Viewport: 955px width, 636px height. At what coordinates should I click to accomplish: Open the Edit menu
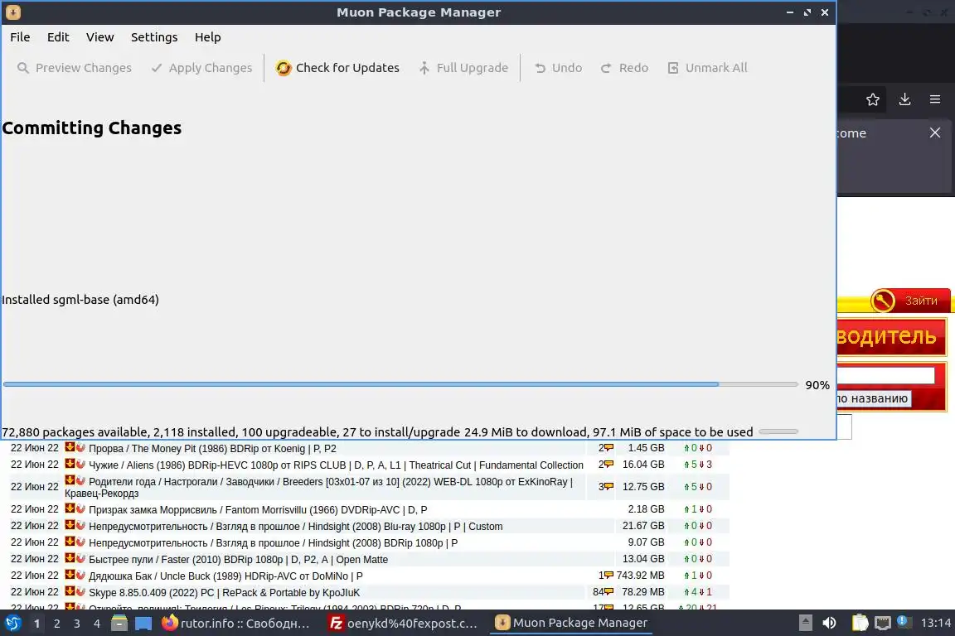tap(58, 37)
